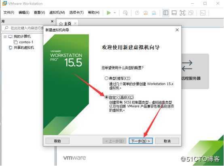Select the contos-1 virtual machine
The image size is (224, 166).
(26, 42)
